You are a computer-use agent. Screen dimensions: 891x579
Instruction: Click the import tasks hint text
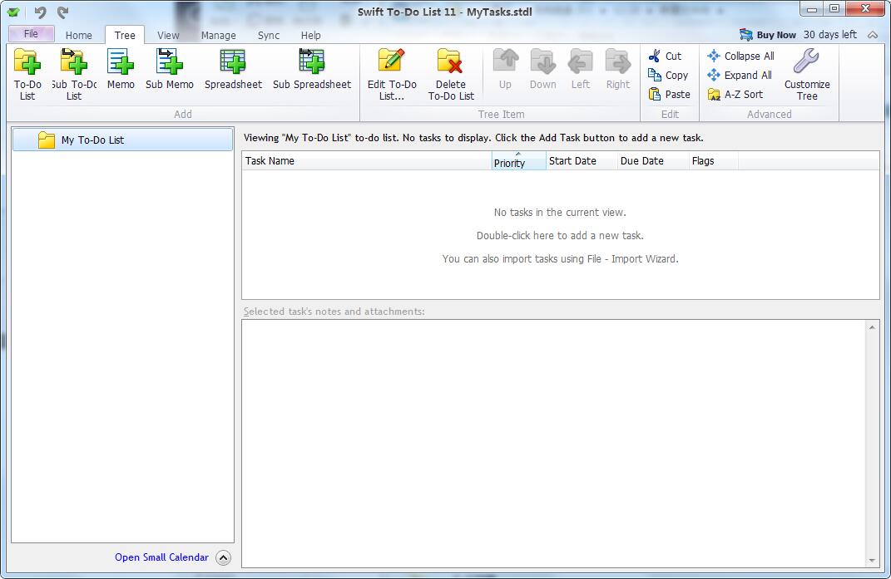click(560, 259)
